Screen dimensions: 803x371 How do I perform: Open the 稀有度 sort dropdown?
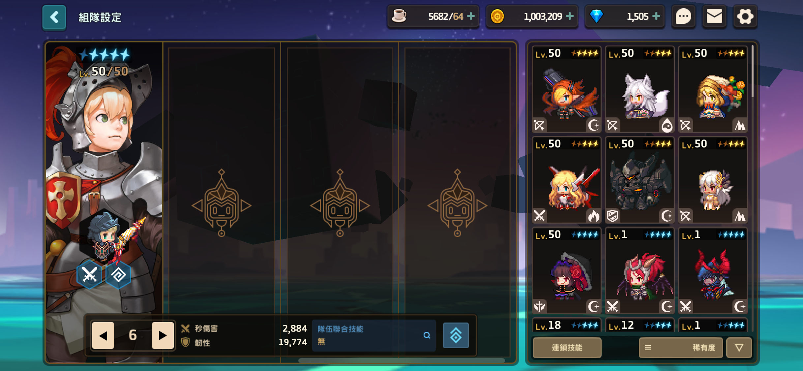click(681, 348)
